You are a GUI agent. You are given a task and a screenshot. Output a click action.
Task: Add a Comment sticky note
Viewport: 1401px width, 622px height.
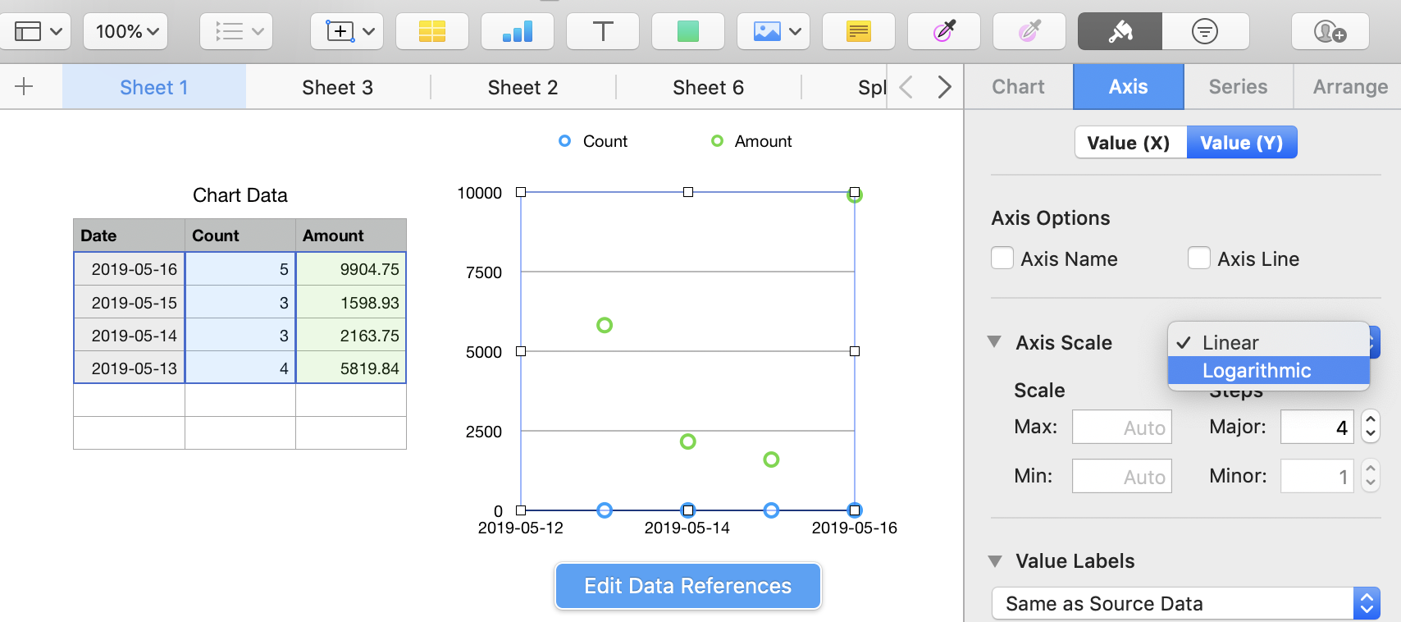(x=858, y=32)
